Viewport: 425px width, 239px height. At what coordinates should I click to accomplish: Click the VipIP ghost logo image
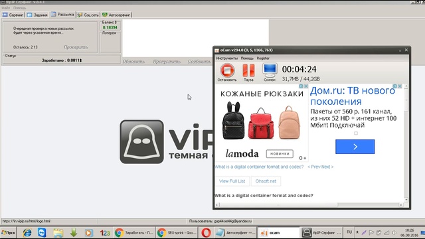pos(141,141)
